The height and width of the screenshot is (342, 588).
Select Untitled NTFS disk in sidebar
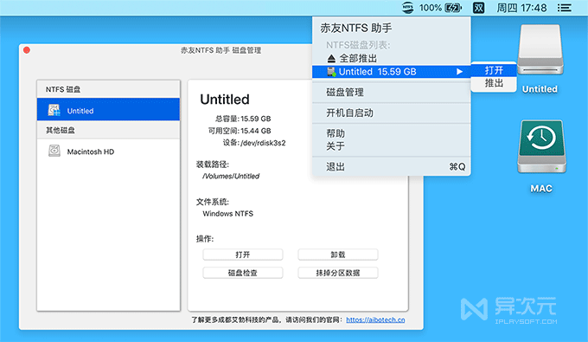[x=108, y=109]
